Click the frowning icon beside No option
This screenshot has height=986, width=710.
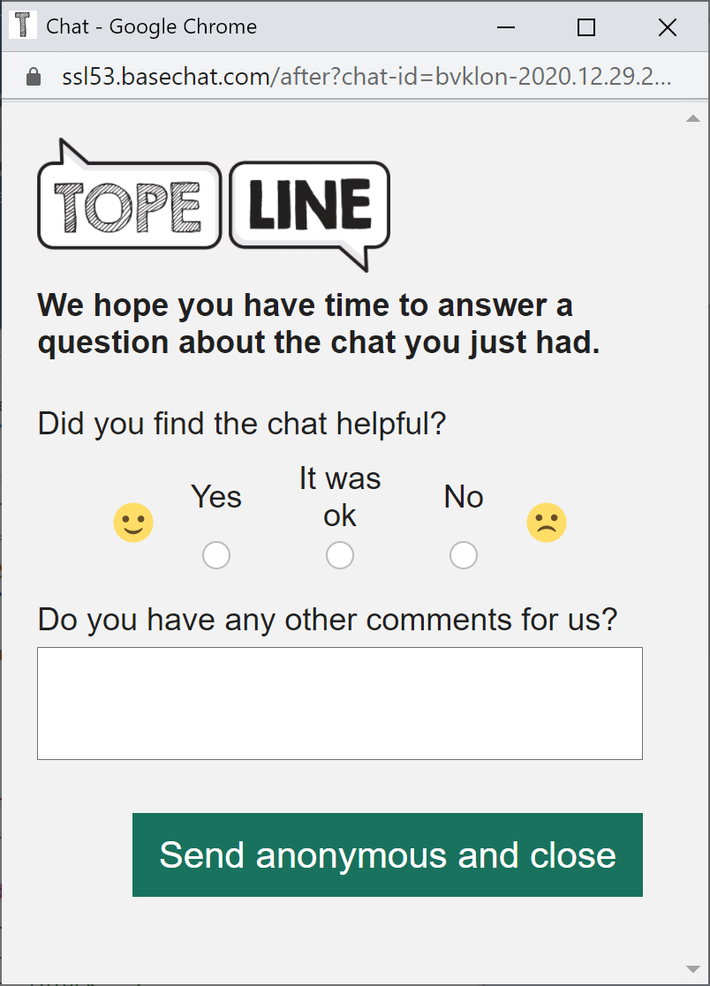click(546, 522)
